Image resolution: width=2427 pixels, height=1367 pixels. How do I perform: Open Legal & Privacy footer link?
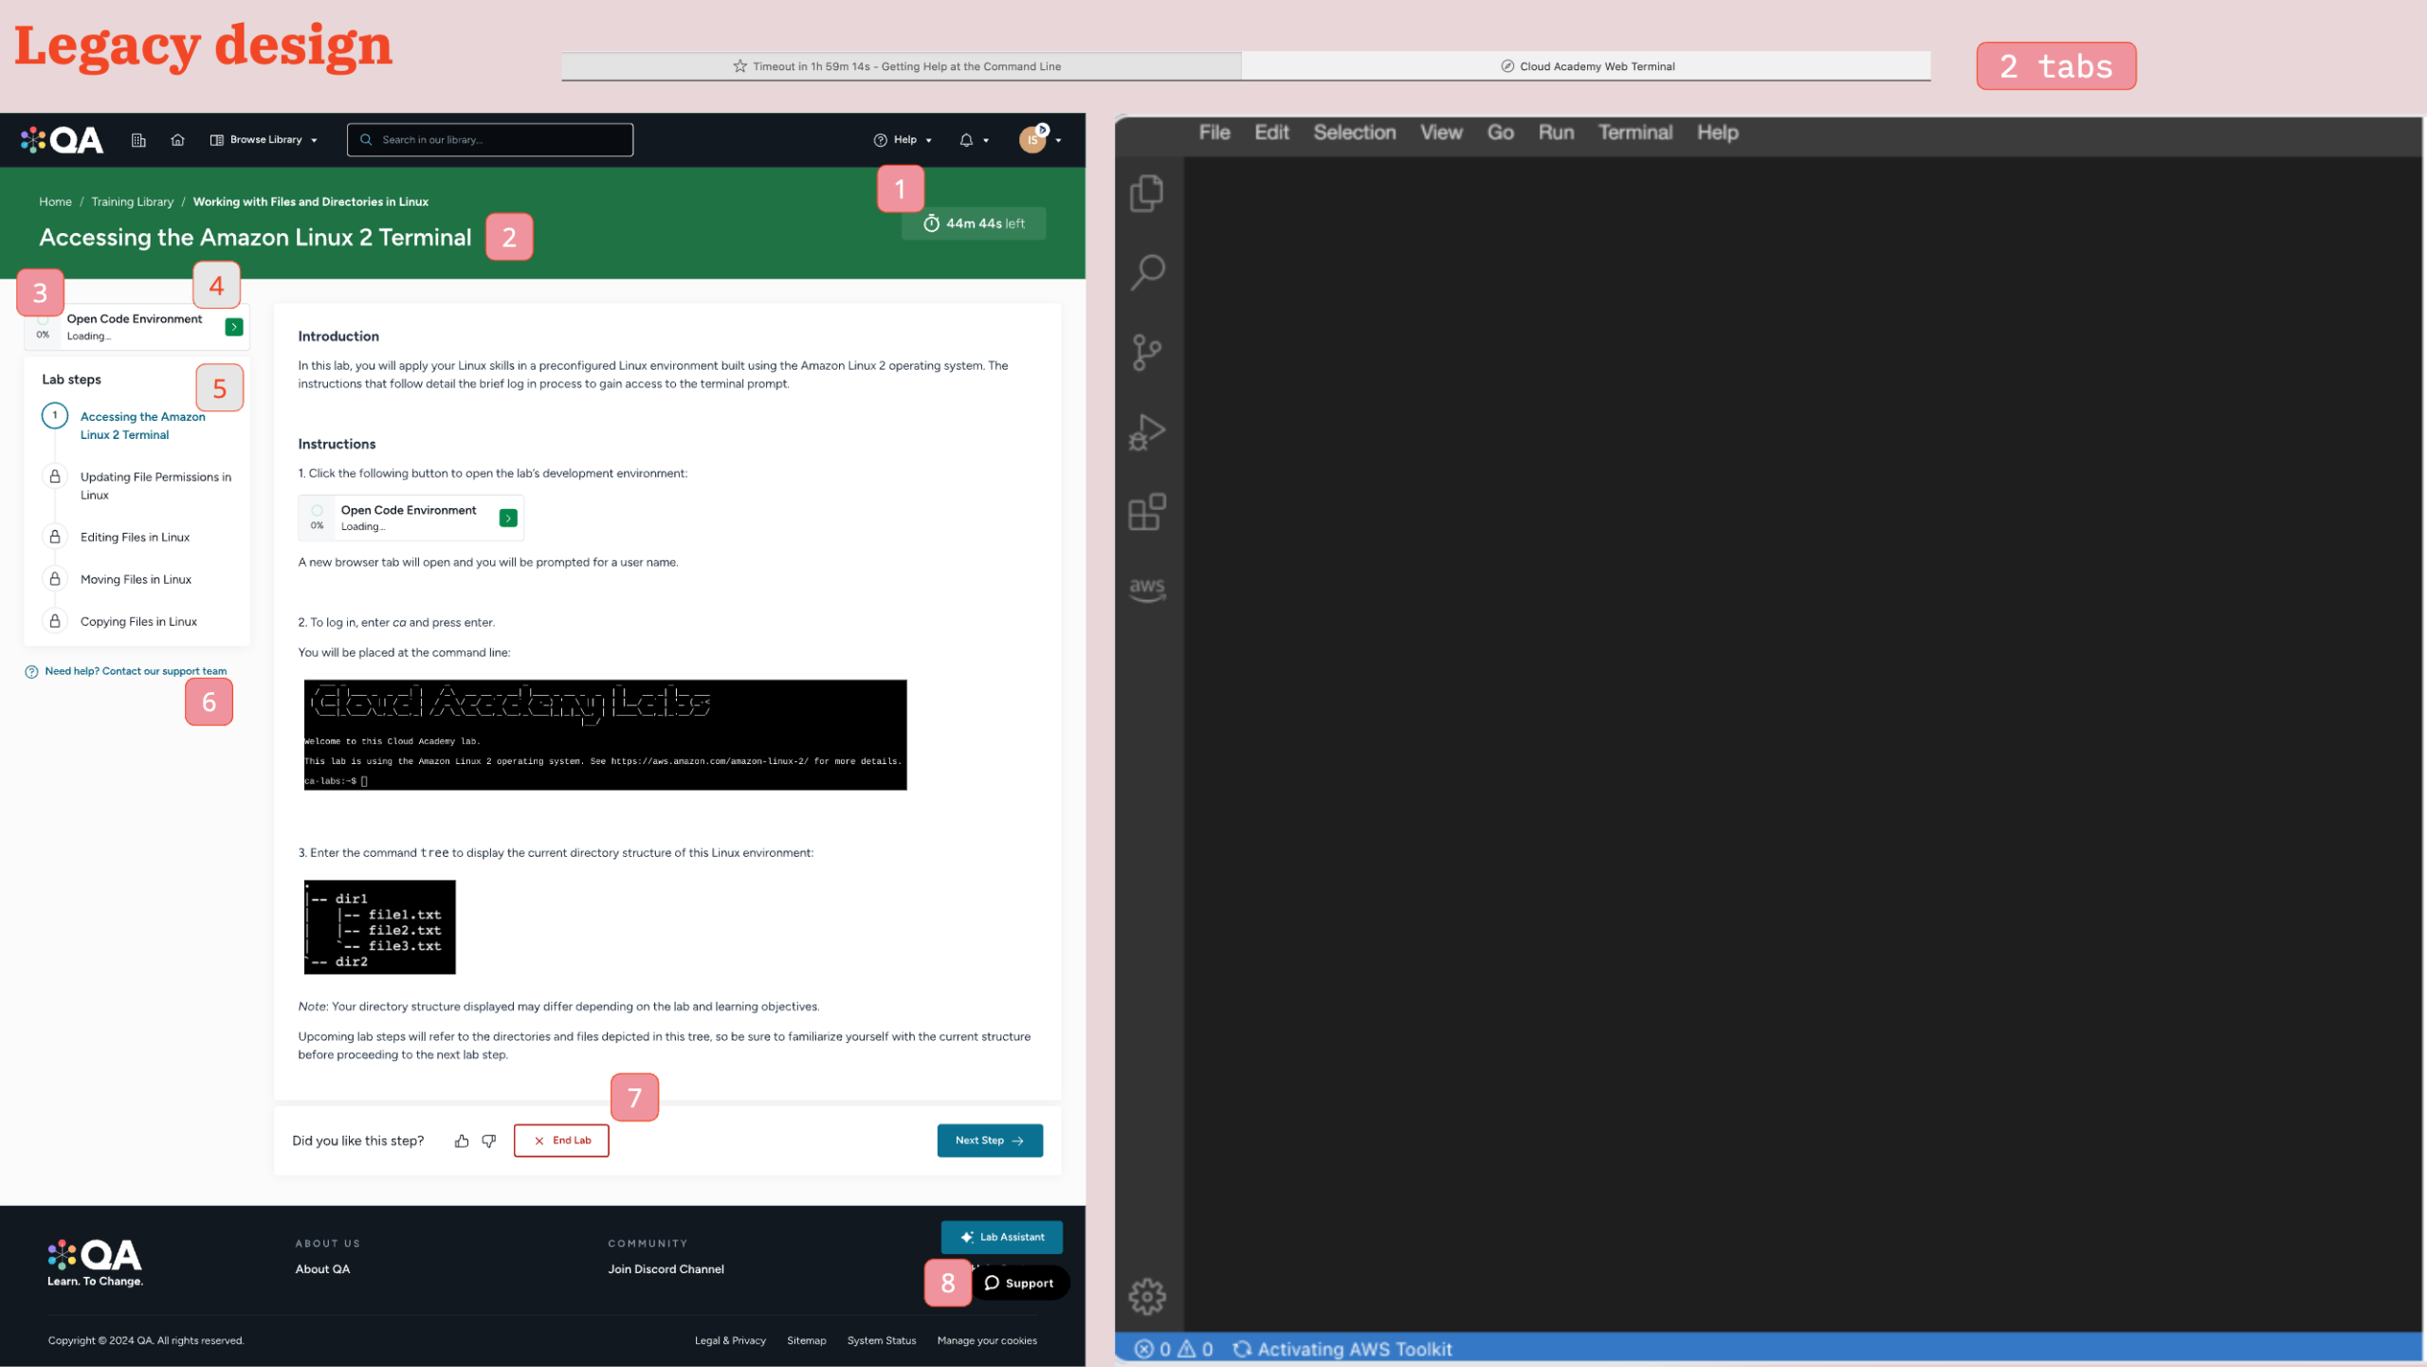click(x=730, y=1340)
